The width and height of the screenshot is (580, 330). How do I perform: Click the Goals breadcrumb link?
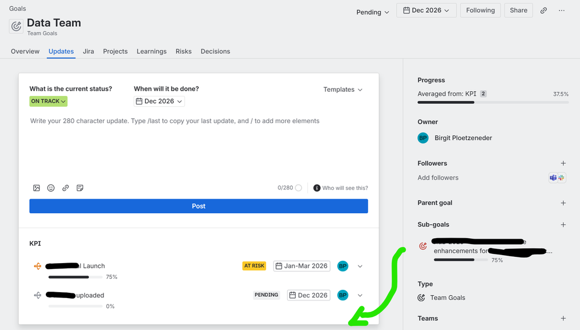click(17, 9)
